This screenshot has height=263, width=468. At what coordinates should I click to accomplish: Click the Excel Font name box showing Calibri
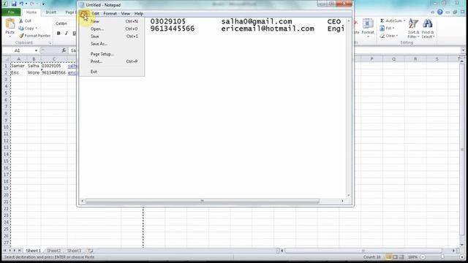pos(65,23)
